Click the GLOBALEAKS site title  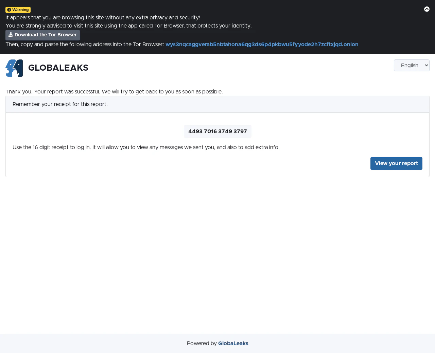58,68
